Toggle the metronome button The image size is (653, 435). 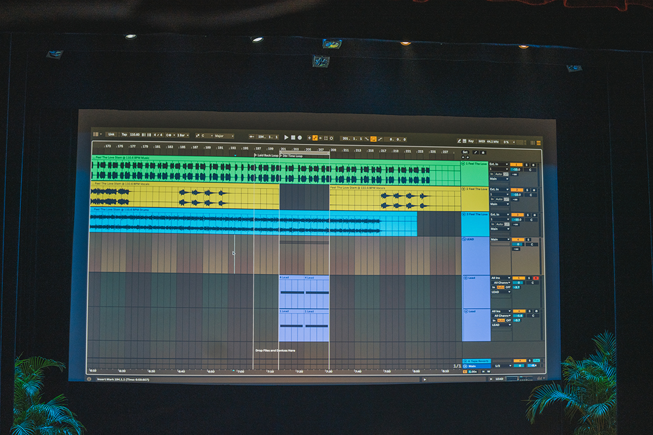click(x=167, y=135)
